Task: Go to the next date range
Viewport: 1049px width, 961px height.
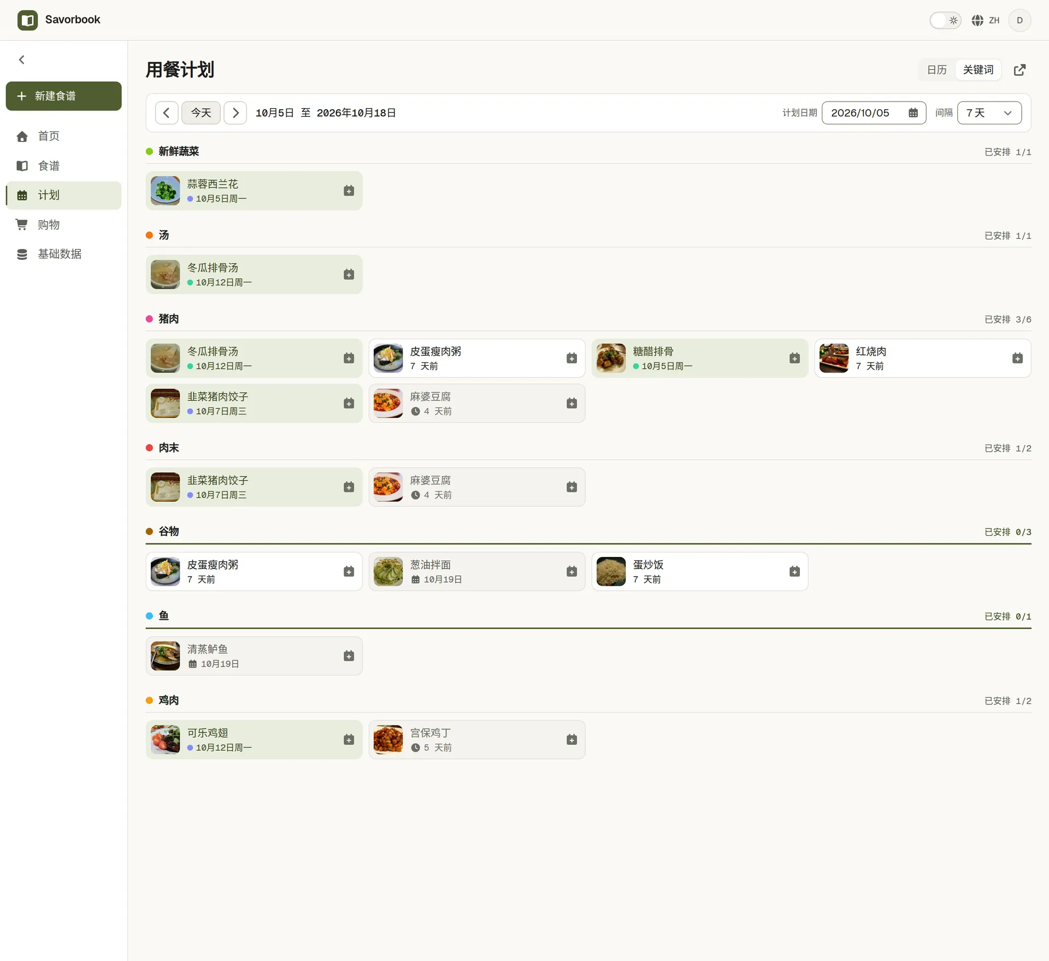Action: tap(235, 113)
